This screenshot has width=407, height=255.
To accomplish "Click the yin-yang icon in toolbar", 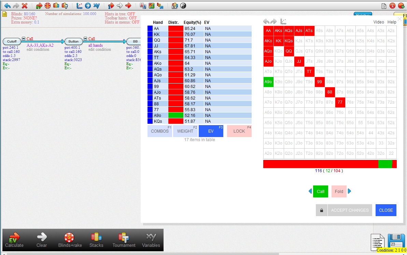I will pyautogui.click(x=183, y=5).
